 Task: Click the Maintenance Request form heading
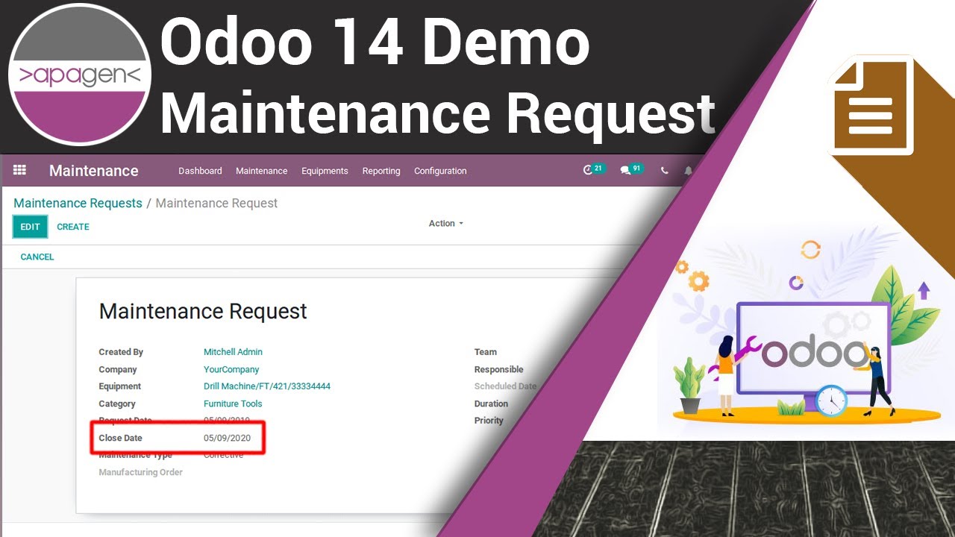pyautogui.click(x=203, y=311)
